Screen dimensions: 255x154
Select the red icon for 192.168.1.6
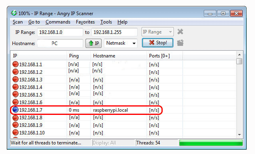[x=16, y=102]
